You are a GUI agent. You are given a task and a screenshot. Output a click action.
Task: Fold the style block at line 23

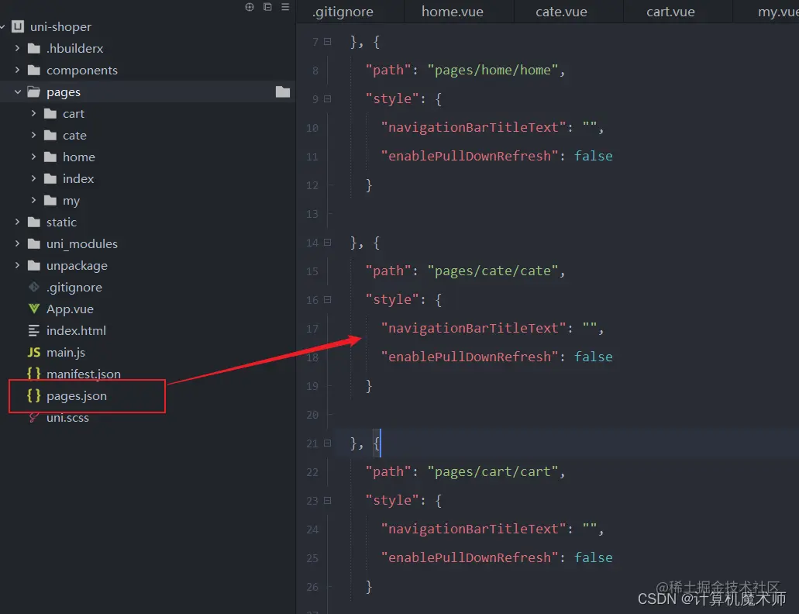(328, 500)
